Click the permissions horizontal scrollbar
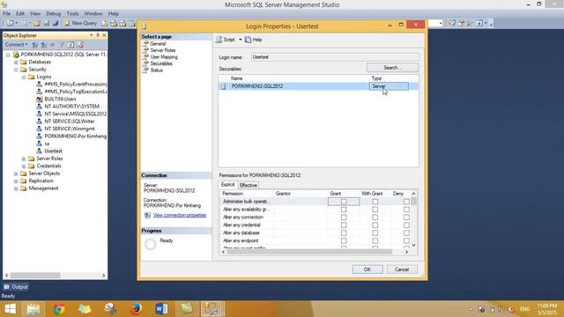Viewport: 564px width, 317px height. coord(309,252)
